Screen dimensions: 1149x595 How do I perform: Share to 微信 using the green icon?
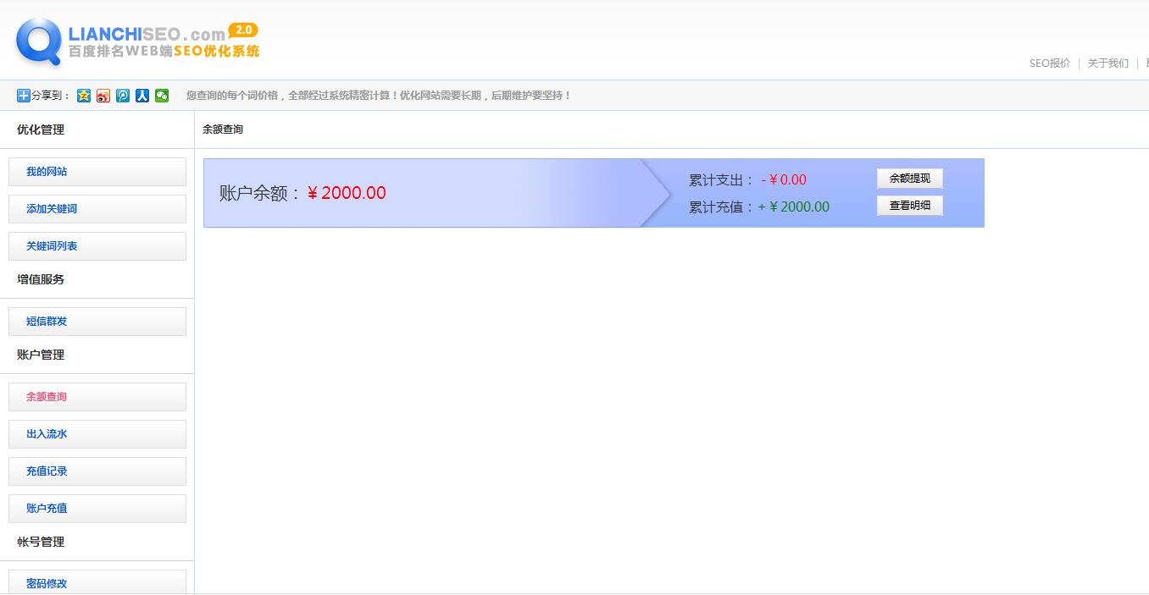pos(161,96)
